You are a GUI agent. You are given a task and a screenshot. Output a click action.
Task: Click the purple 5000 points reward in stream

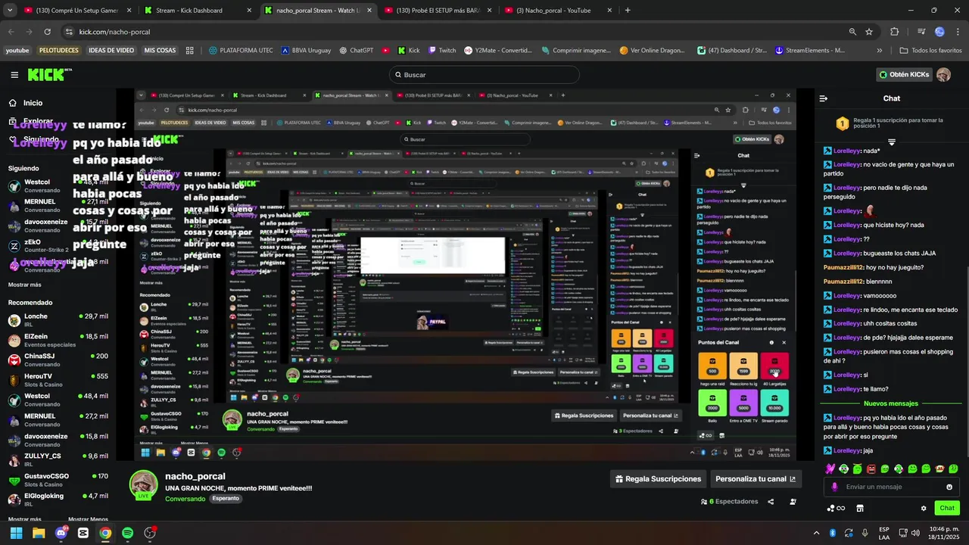point(743,402)
